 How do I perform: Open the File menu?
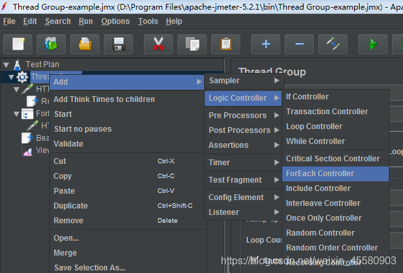click(9, 21)
